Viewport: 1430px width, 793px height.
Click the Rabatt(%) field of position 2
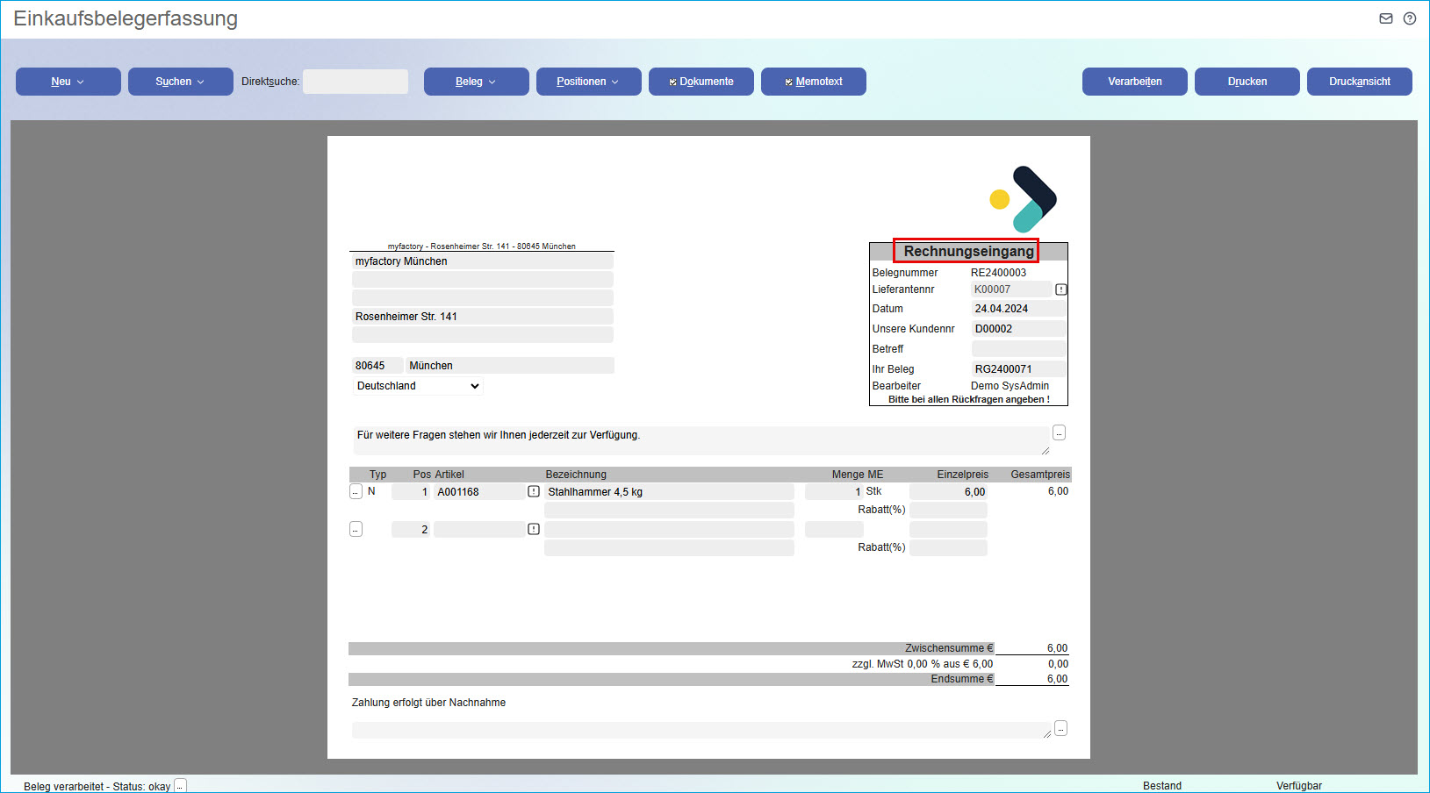tap(948, 547)
